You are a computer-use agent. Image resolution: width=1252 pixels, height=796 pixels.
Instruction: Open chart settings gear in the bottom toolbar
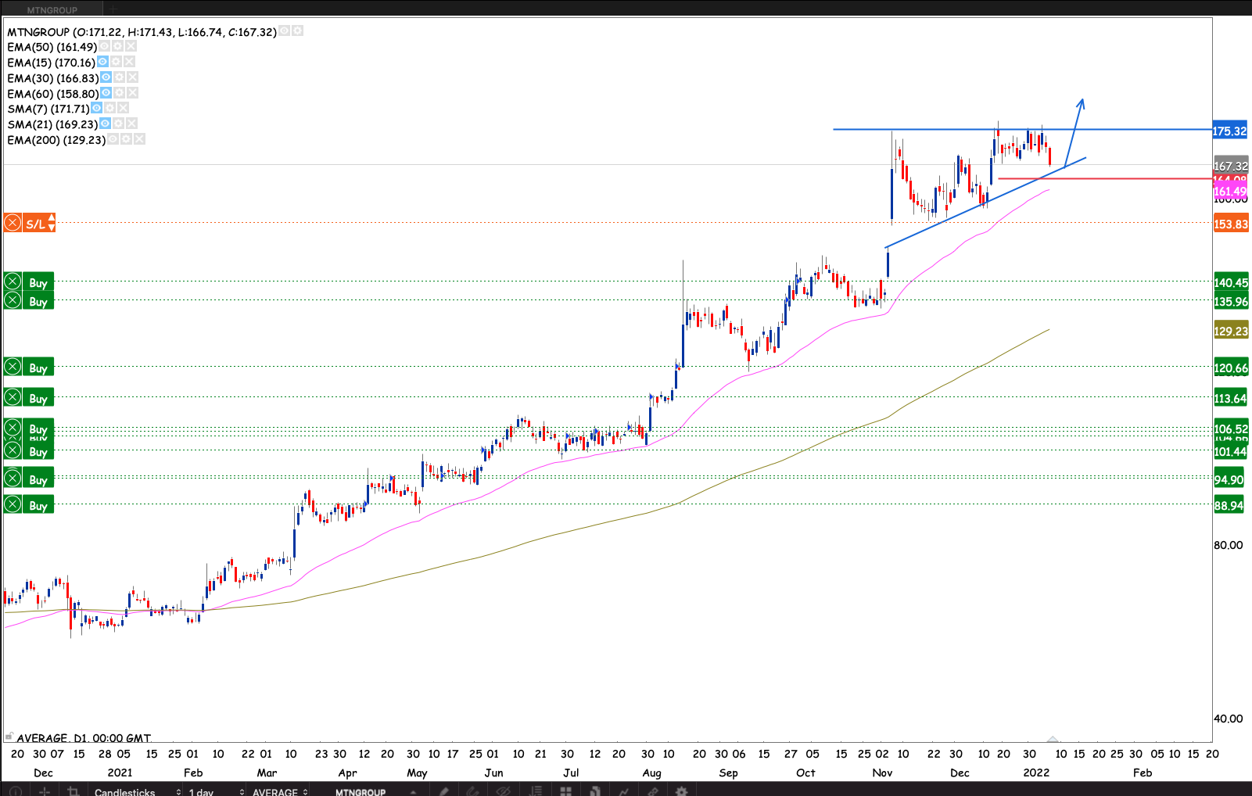681,791
